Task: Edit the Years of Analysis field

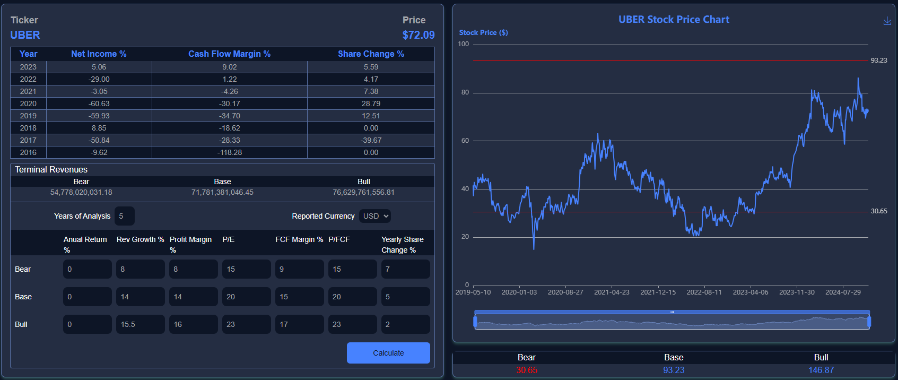Action: pyautogui.click(x=124, y=216)
